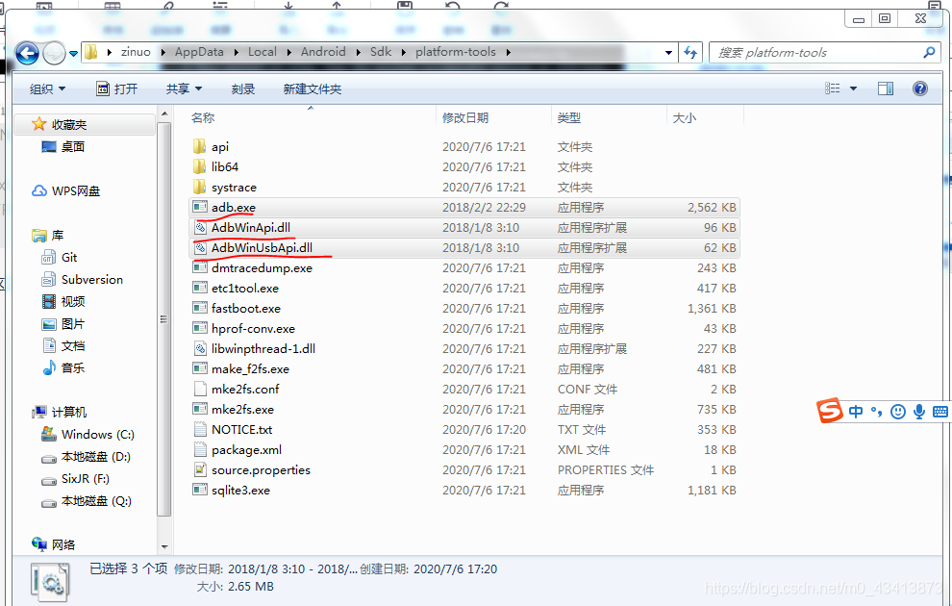Viewport: 952px width, 606px height.
Task: Click the greyed Forward navigation arrow
Action: pos(54,54)
